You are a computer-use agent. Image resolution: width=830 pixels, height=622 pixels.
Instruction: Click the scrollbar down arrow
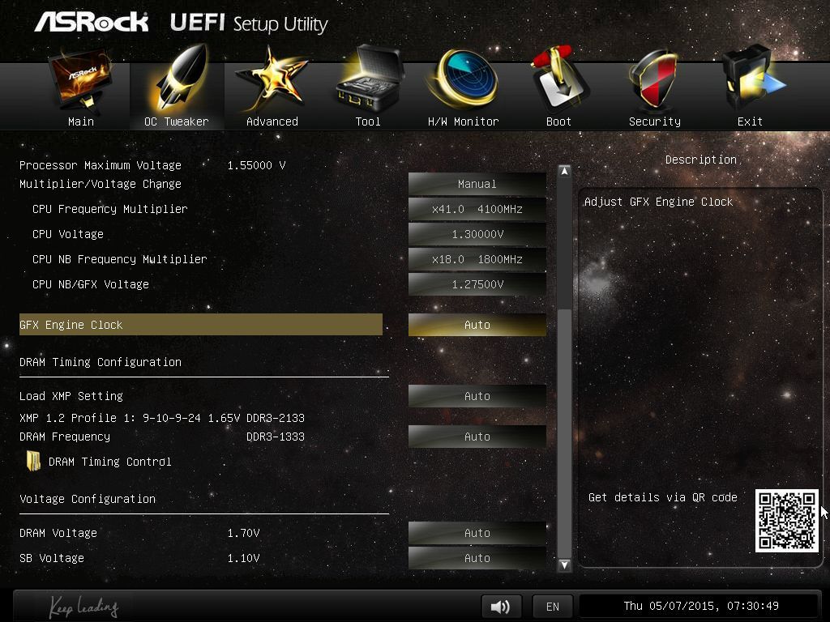pyautogui.click(x=564, y=564)
